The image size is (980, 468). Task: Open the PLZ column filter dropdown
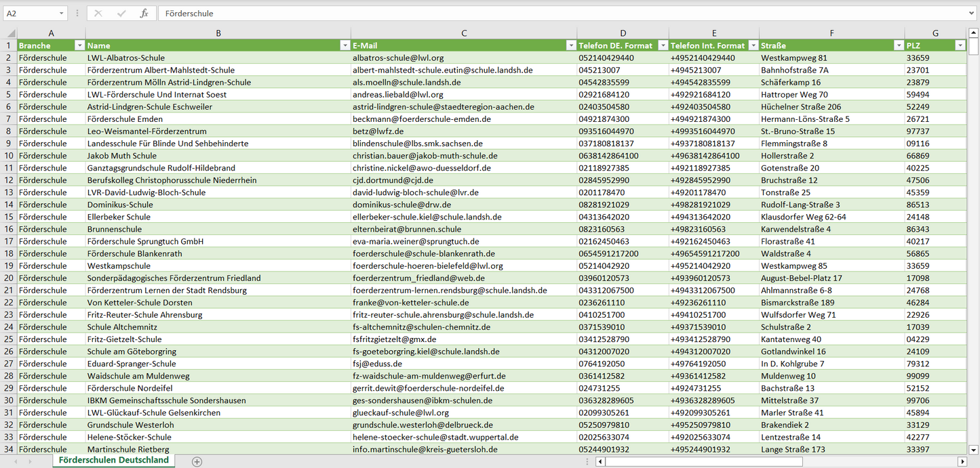(960, 45)
